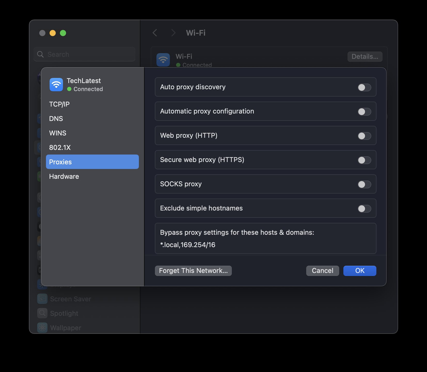This screenshot has height=372, width=427.
Task: Open Spotlight settings from the sidebar icon
Action: point(42,313)
